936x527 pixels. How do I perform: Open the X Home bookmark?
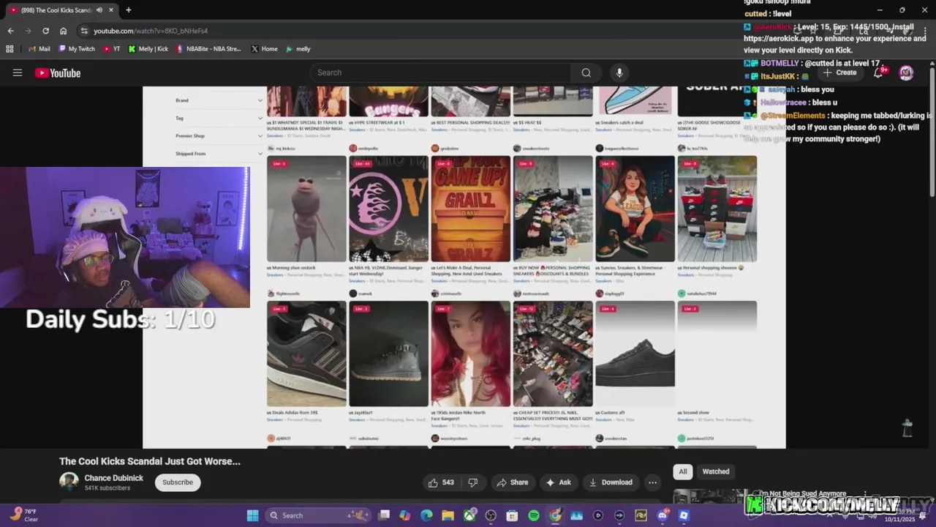coord(264,49)
